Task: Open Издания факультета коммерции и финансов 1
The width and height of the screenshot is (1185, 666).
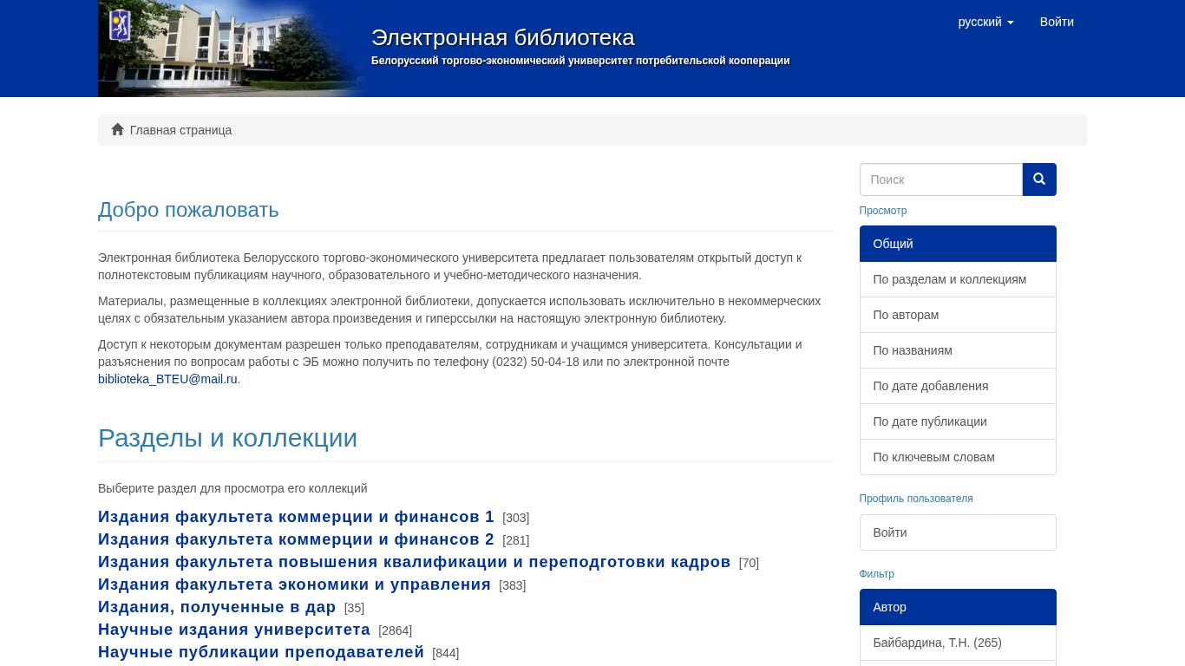Action: pyautogui.click(x=296, y=517)
